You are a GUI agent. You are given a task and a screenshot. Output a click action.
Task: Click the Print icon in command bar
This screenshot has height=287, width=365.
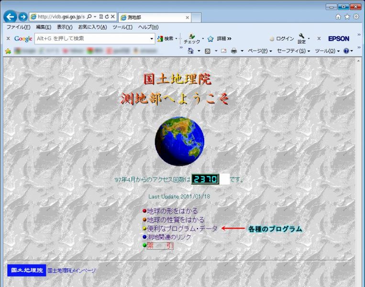point(234,51)
